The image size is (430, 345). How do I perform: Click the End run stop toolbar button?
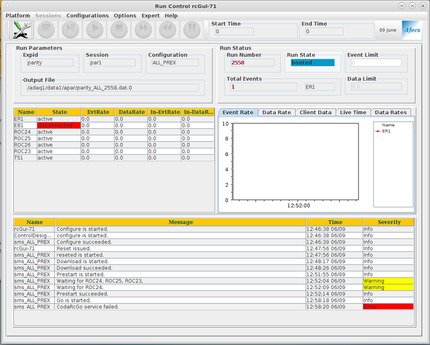119,29
